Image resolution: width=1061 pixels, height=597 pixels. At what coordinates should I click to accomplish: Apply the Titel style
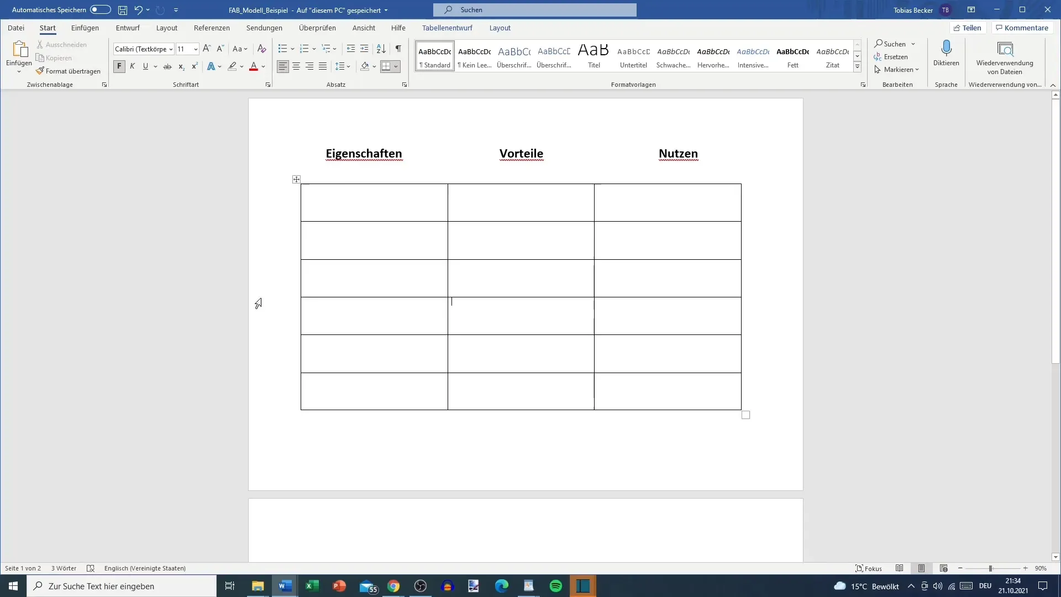click(593, 56)
